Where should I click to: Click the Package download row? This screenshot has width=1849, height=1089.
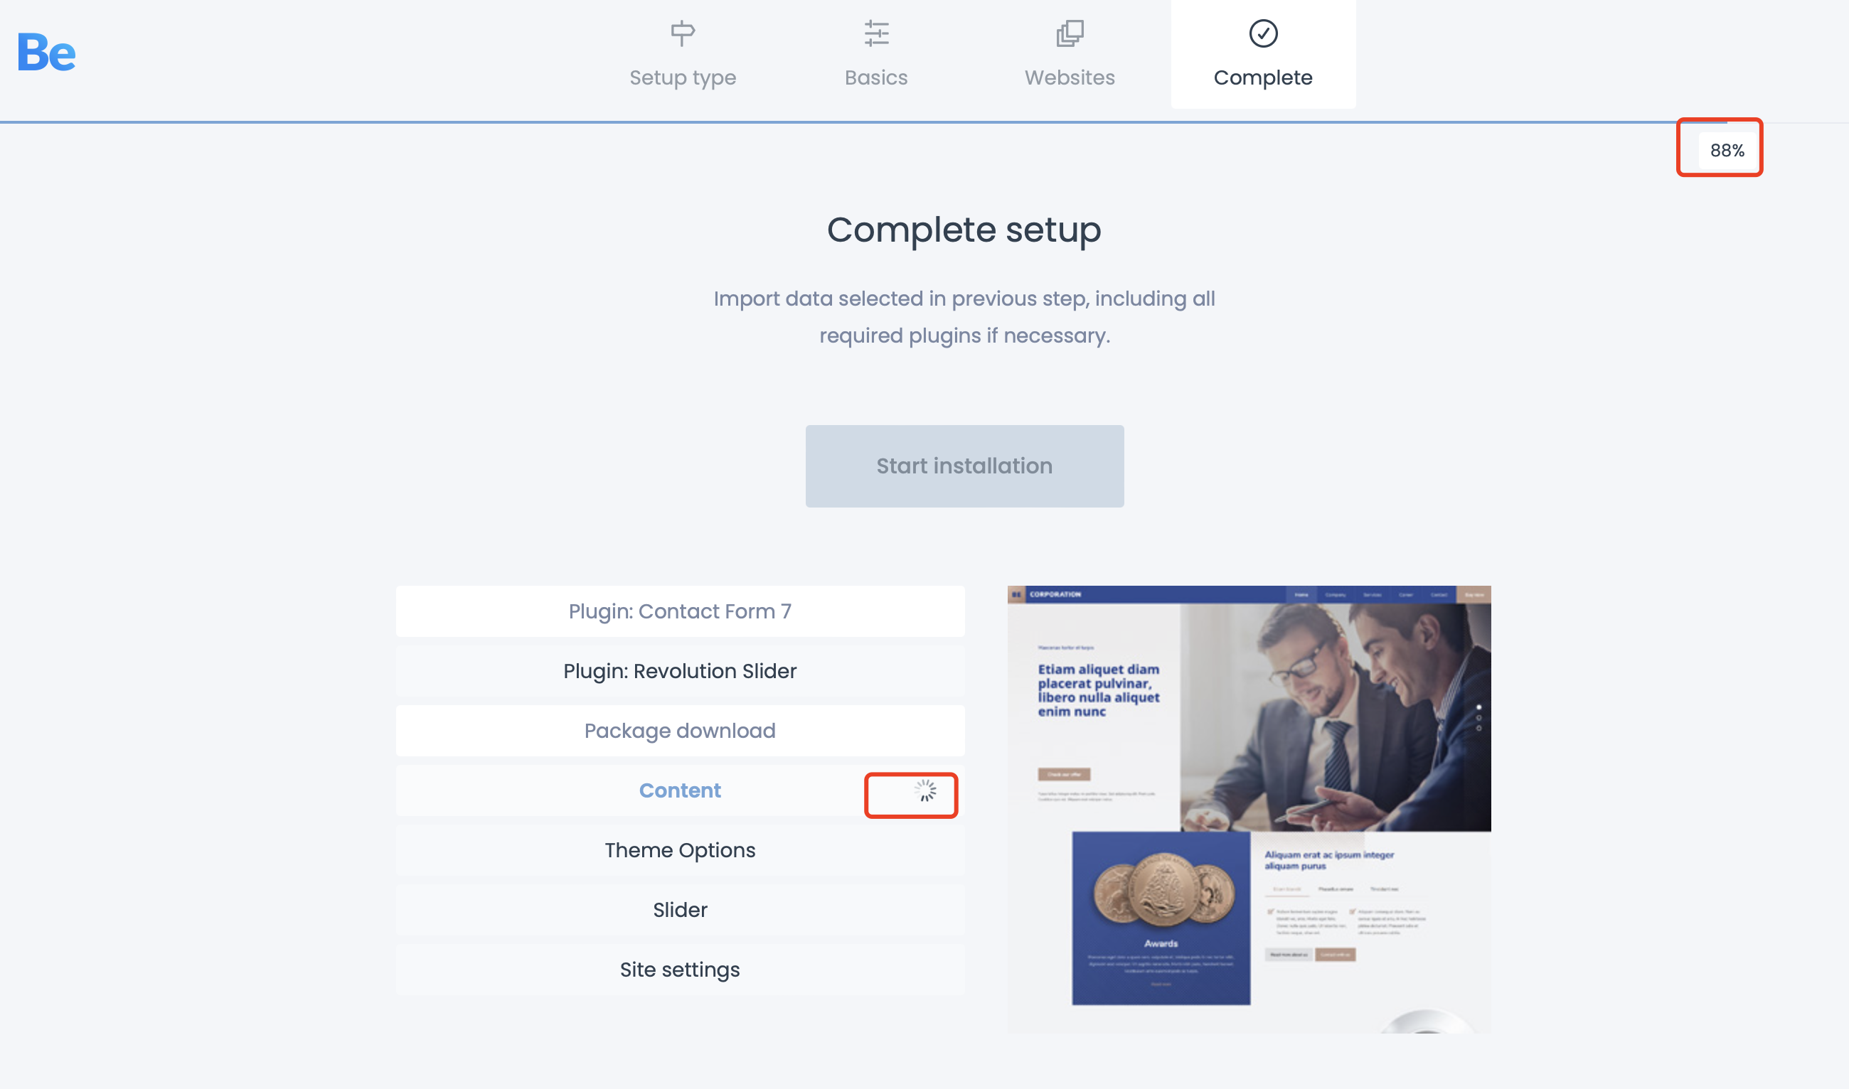(x=681, y=730)
